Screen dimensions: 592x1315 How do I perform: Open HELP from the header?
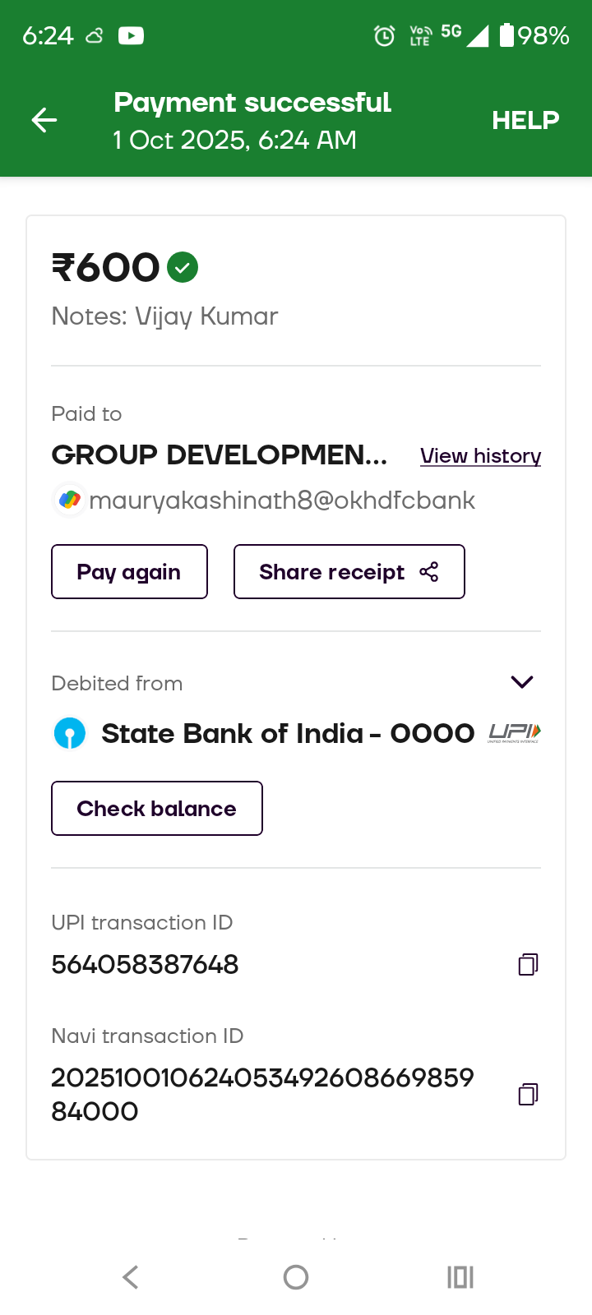pos(525,120)
